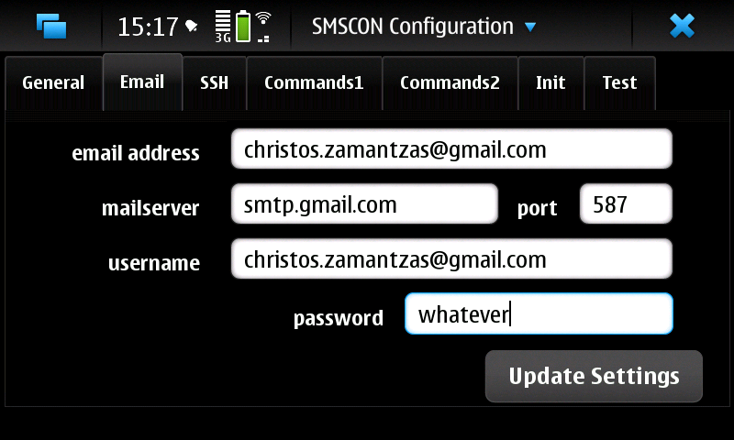Tap the Update Settings button

(x=594, y=376)
